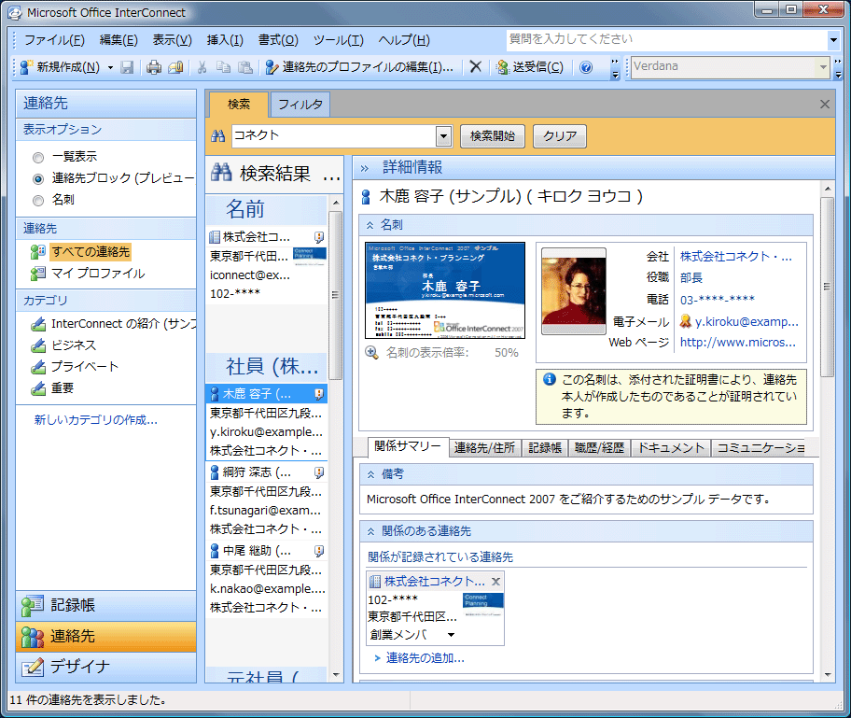
Task: Click flag icon on 中尾 継助 row
Action: (319, 551)
